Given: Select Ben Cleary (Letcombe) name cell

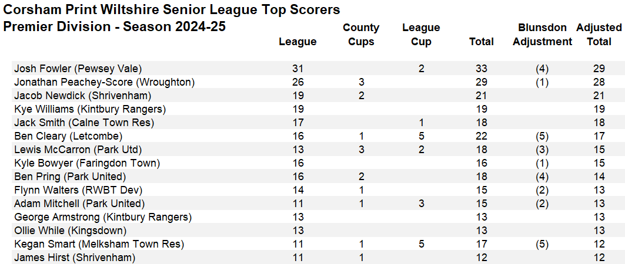Looking at the screenshot, I should [x=68, y=136].
